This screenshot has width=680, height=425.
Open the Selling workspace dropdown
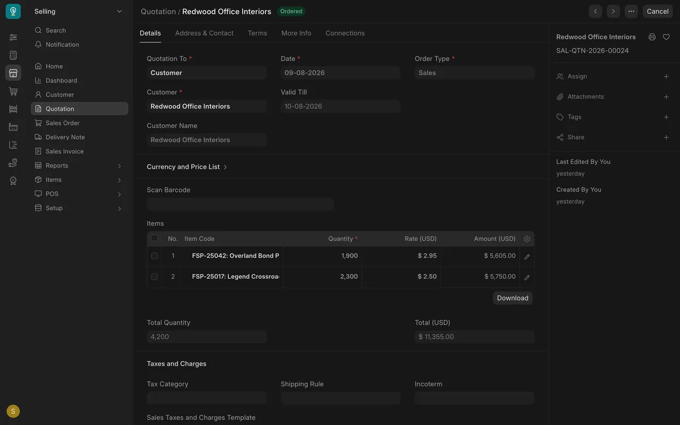(79, 11)
